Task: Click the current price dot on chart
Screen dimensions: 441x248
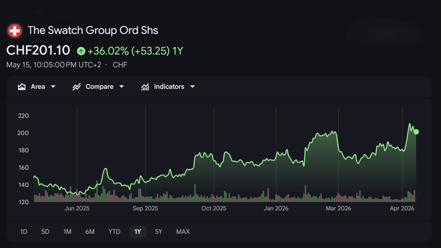Action: tap(416, 132)
